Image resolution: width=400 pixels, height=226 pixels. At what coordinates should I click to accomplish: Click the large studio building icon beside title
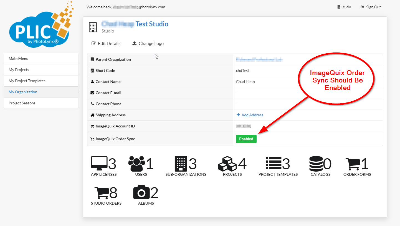click(x=93, y=27)
